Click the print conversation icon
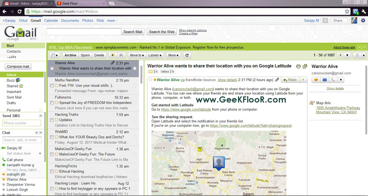 click(298, 66)
